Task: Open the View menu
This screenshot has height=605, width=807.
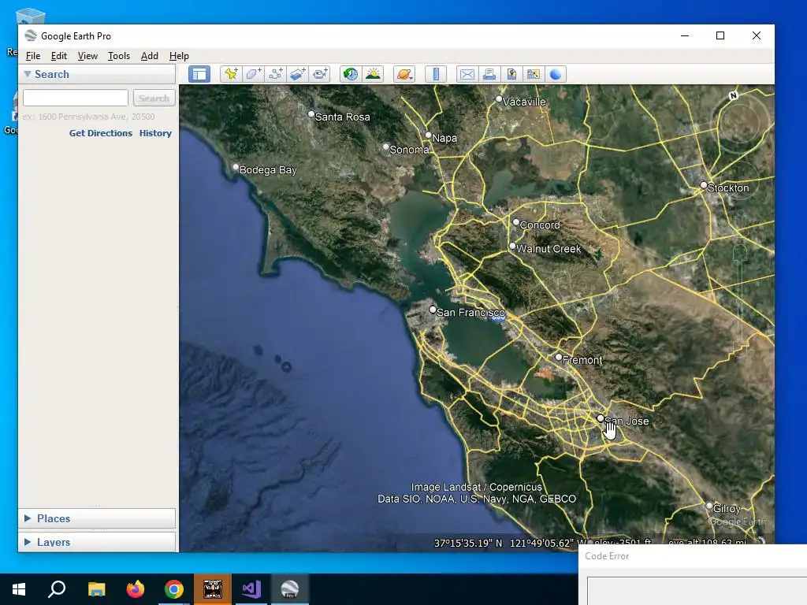Action: 87,56
